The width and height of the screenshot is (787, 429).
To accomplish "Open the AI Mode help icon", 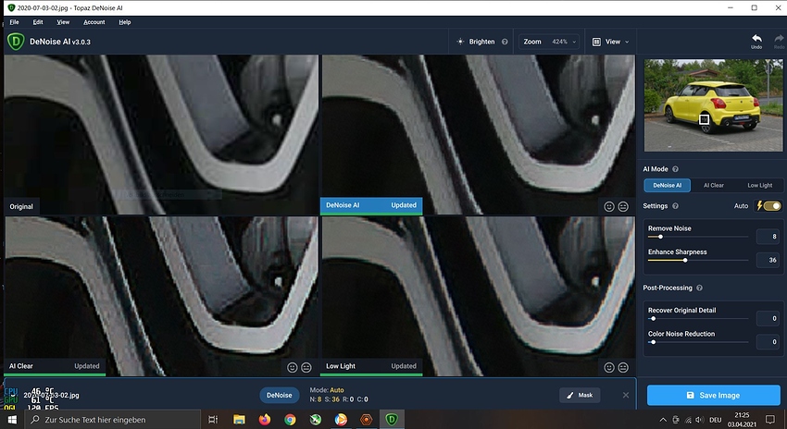I will [675, 169].
